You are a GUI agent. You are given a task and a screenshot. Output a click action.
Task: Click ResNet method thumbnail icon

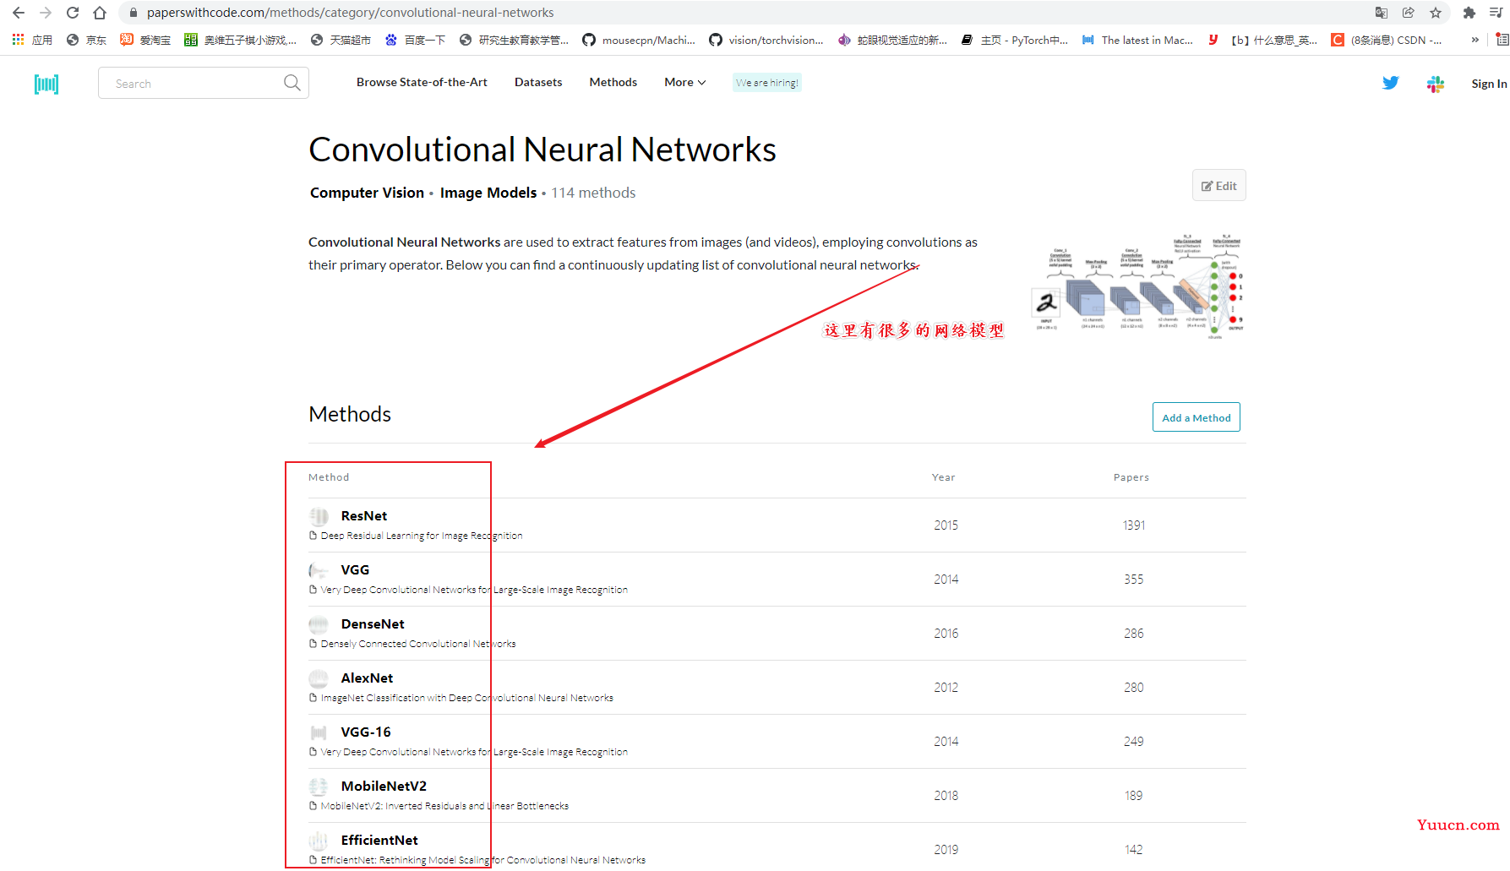click(x=319, y=516)
